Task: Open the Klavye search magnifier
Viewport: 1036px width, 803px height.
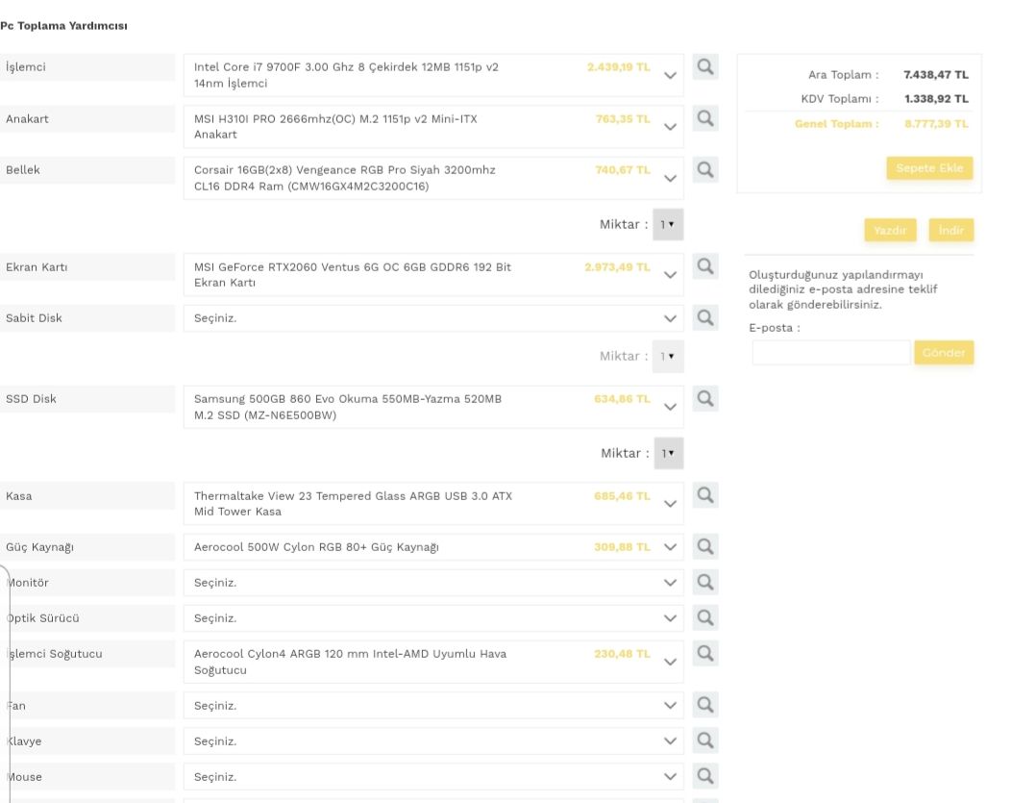Action: 705,740
